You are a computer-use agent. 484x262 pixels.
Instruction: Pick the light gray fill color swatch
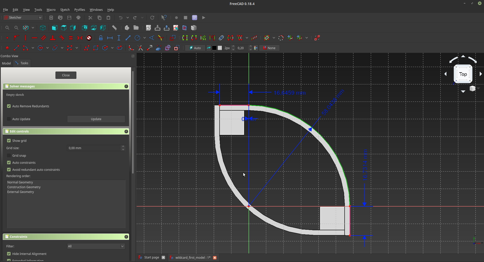[220, 48]
